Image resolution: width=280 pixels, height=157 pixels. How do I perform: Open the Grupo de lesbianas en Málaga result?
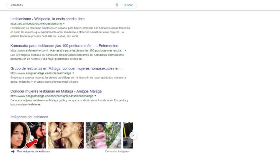67,68
